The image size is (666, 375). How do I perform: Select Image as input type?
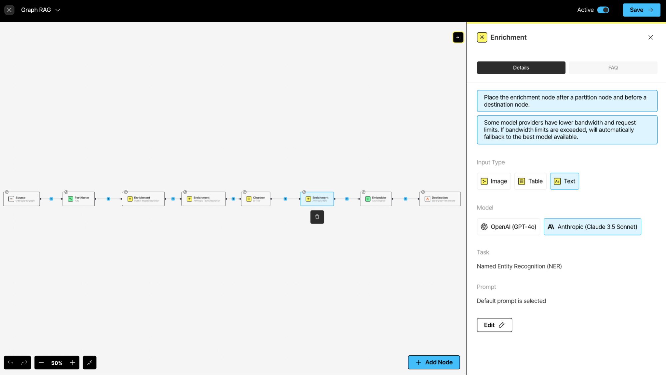coord(494,181)
